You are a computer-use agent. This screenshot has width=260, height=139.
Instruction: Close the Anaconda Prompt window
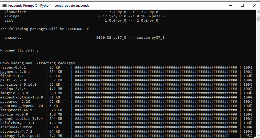254,6
